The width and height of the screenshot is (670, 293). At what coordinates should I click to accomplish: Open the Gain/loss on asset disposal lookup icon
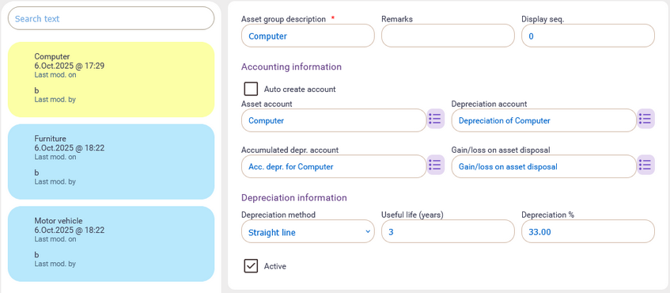645,165
